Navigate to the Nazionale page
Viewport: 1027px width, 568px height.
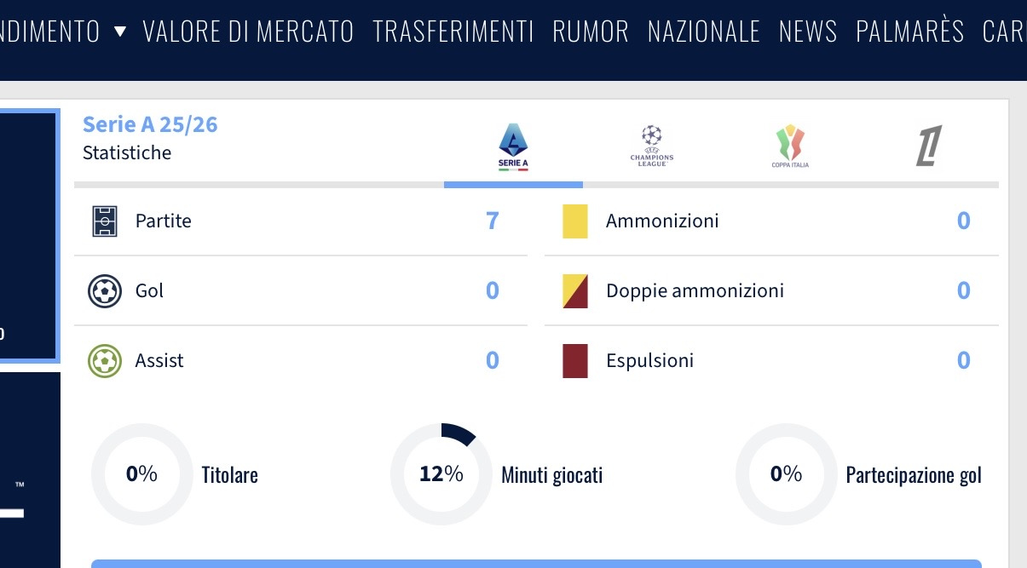click(704, 32)
